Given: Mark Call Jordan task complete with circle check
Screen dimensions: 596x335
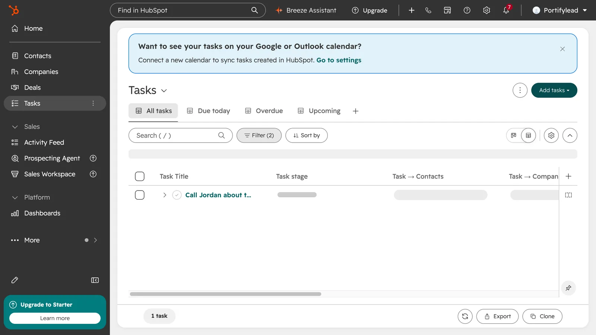Looking at the screenshot, I should 177,195.
